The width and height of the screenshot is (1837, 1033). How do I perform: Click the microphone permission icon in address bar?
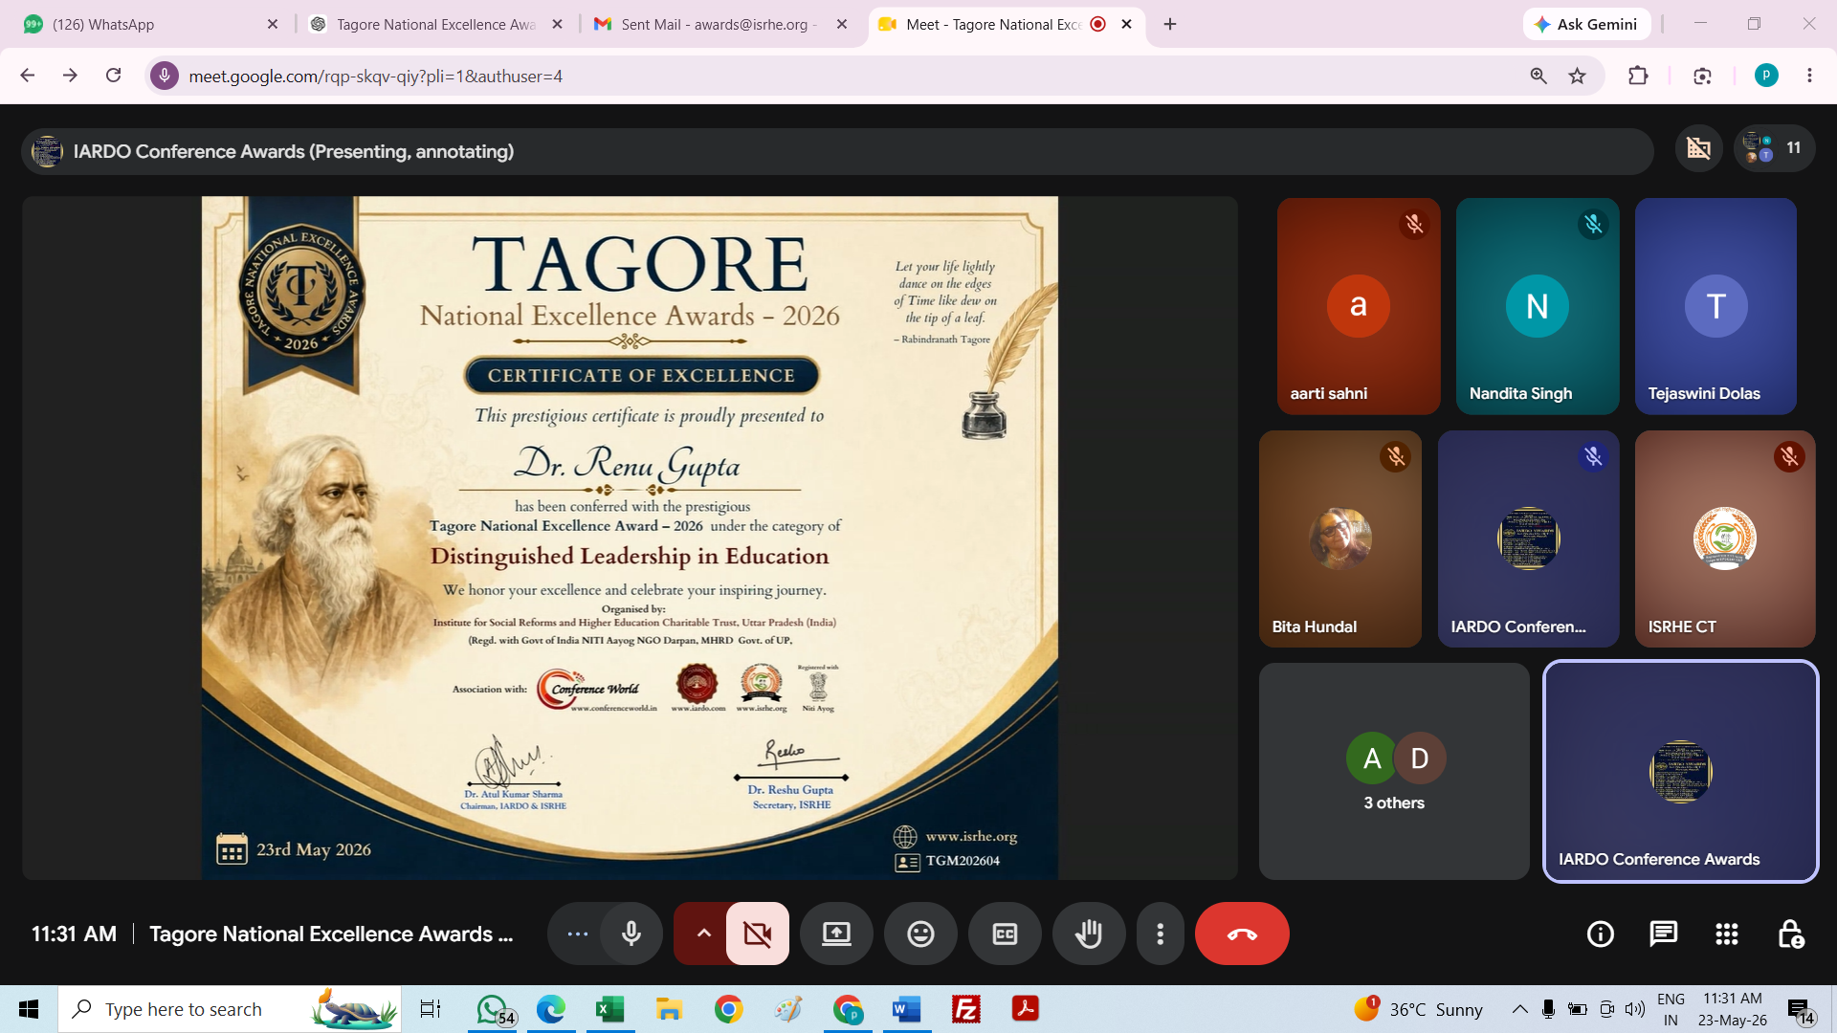click(165, 76)
